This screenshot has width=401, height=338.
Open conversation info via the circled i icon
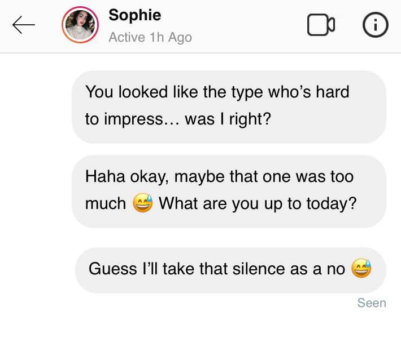pyautogui.click(x=375, y=25)
